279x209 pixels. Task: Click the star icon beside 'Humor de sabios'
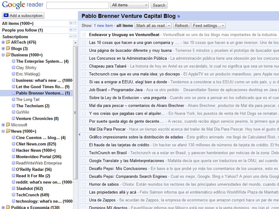tap(84, 184)
